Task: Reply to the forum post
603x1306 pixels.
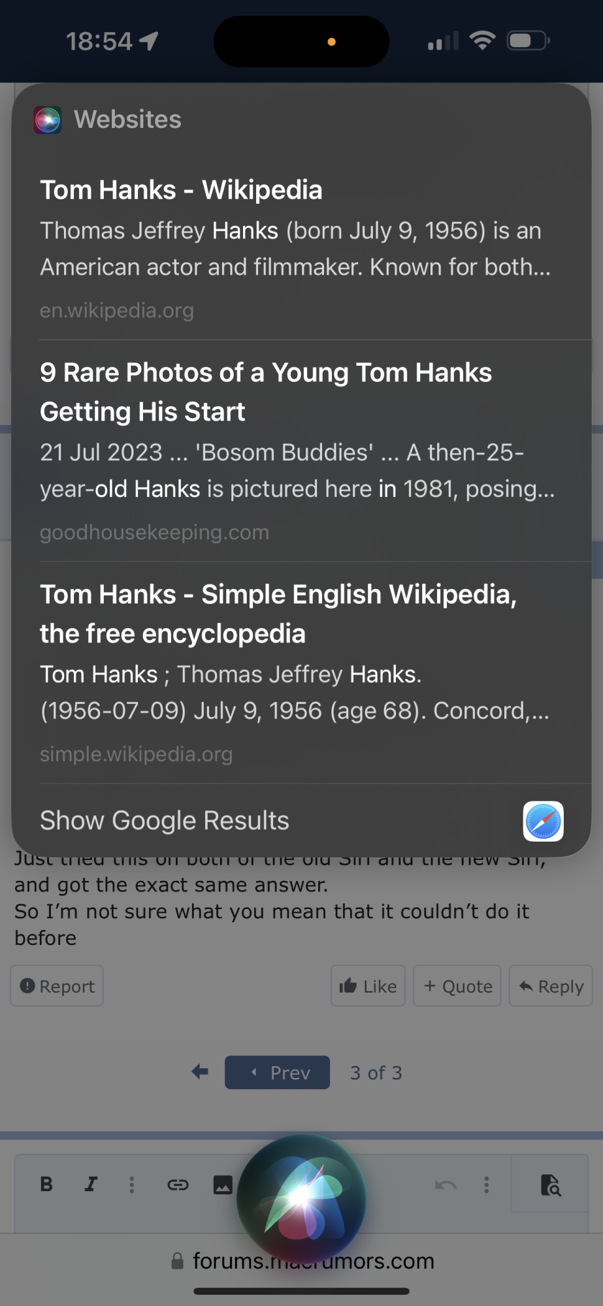Action: [551, 986]
